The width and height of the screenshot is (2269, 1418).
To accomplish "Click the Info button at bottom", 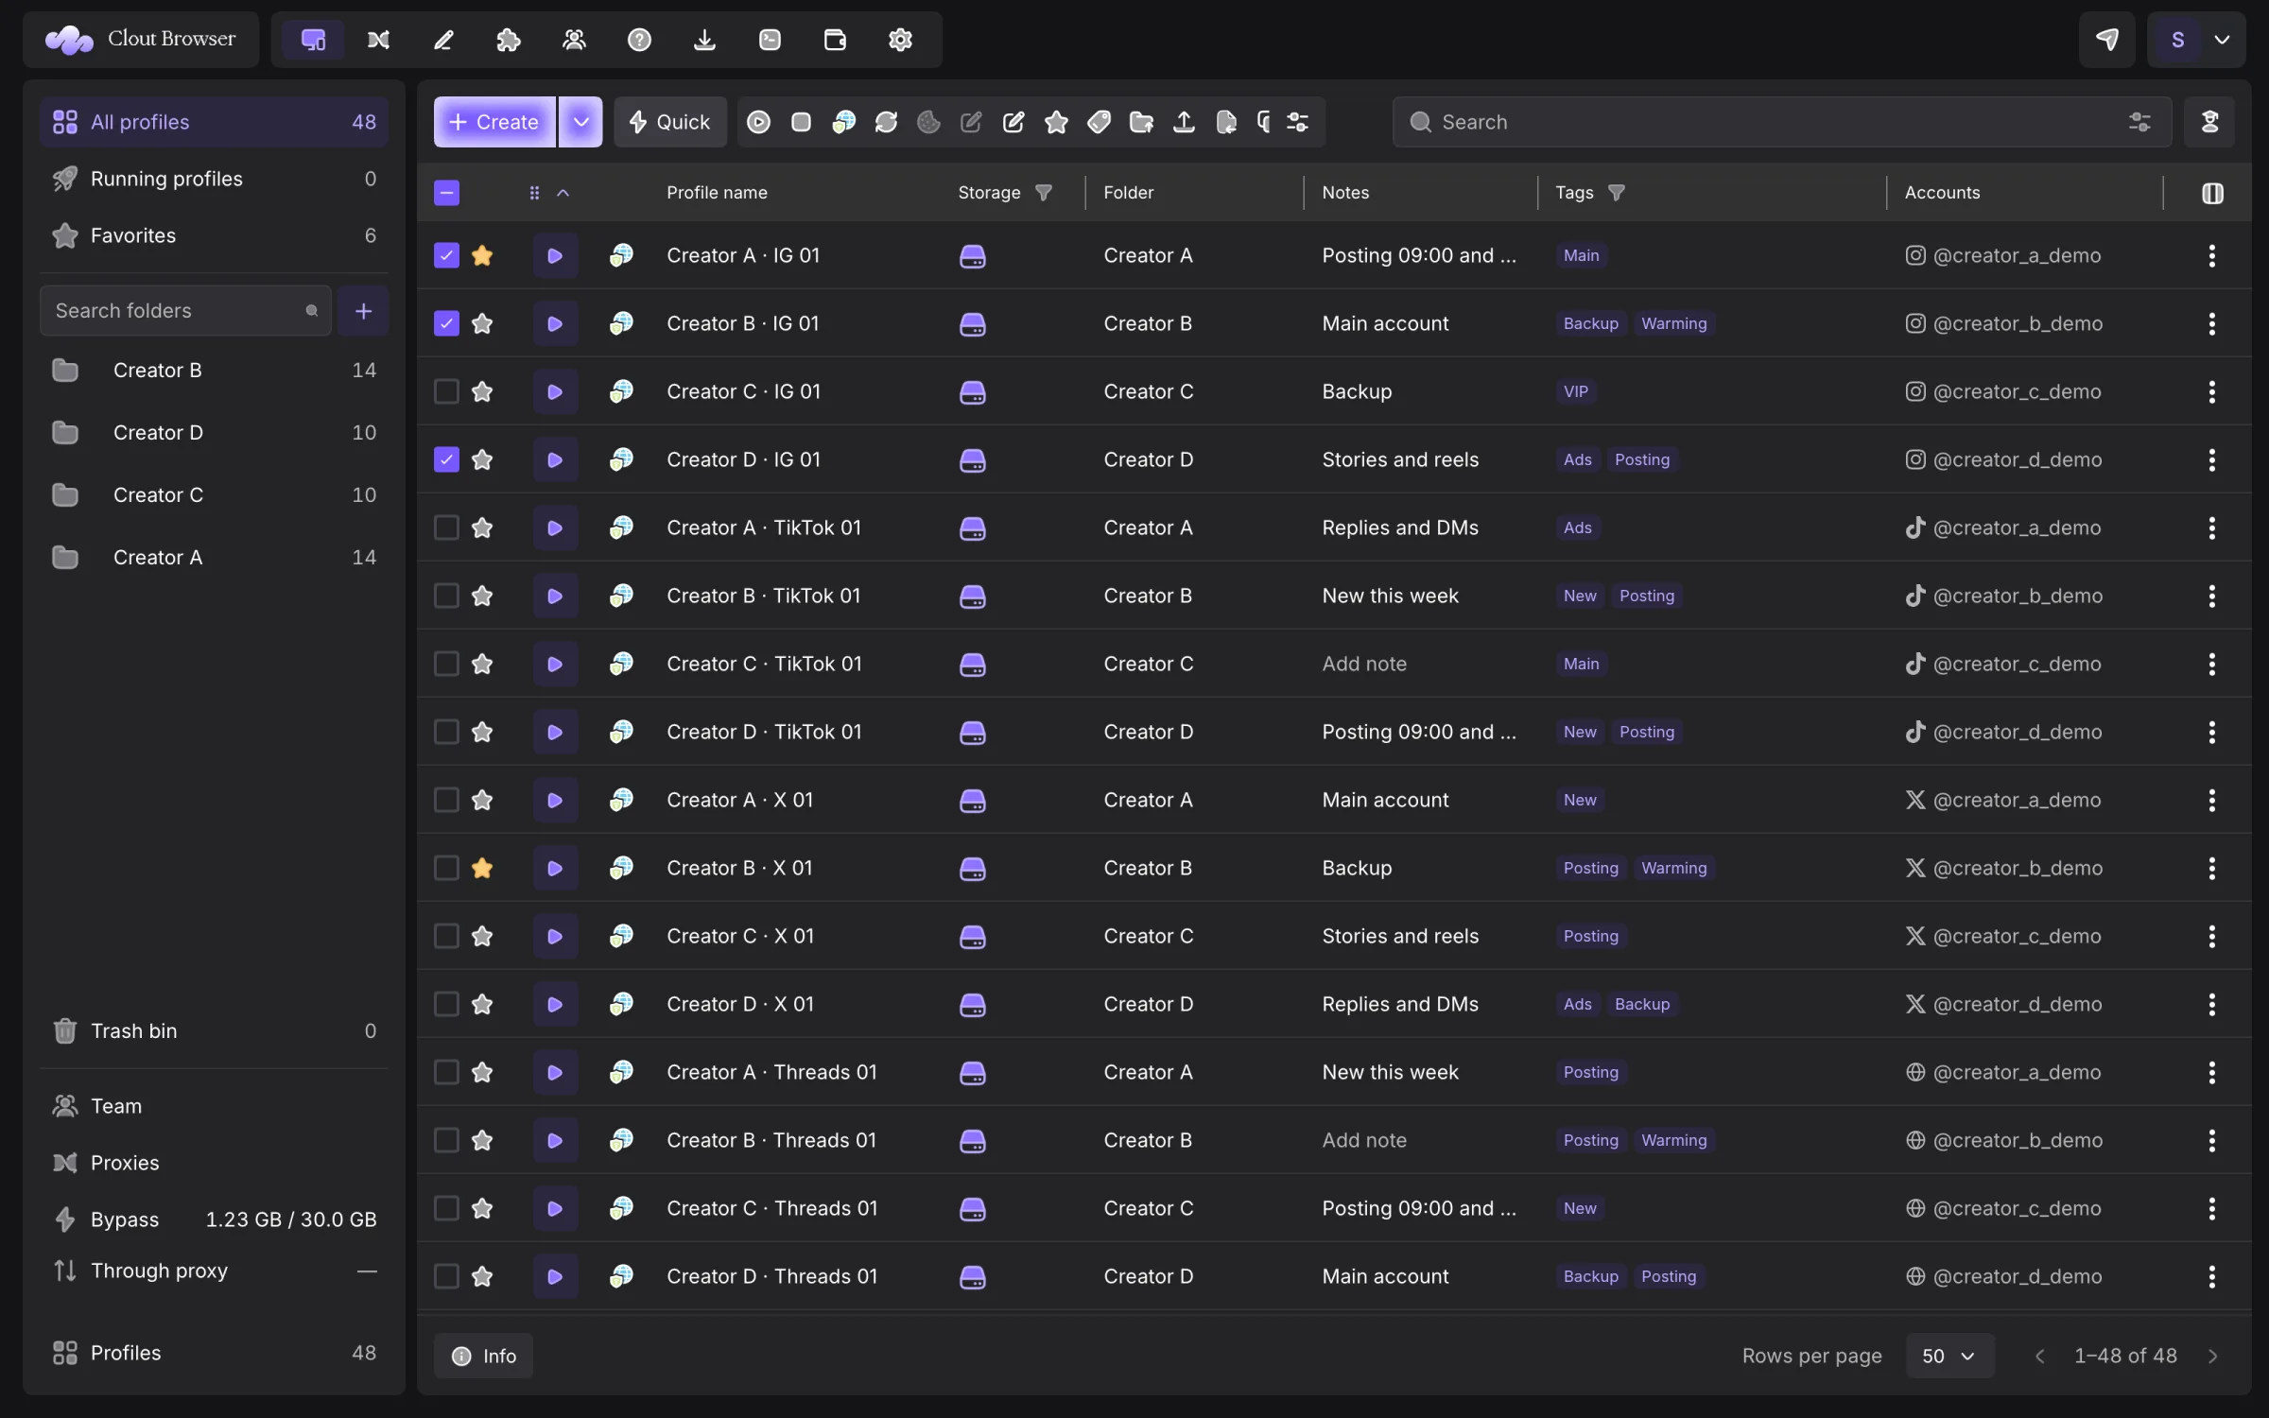I will pos(483,1356).
